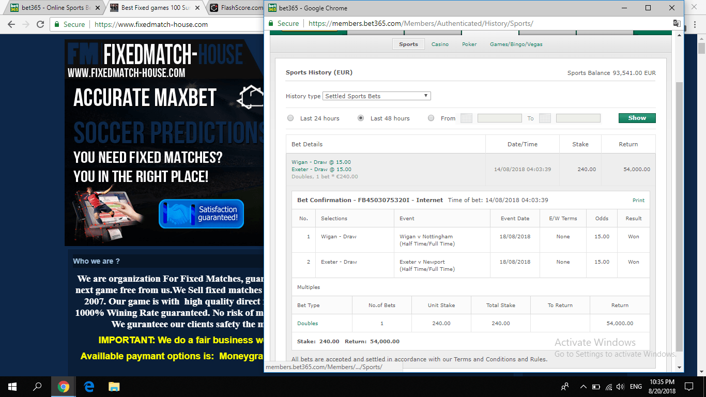This screenshot has width=706, height=397.
Task: Select the Last 48 hours radio button
Action: [x=361, y=118]
